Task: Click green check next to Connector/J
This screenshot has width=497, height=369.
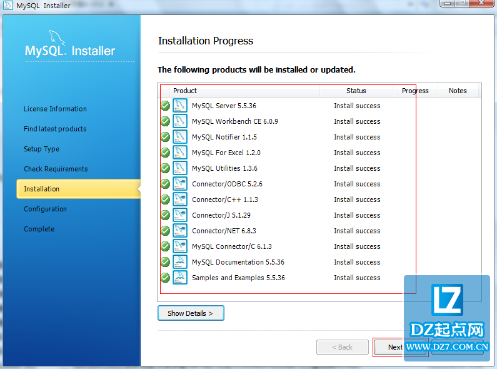Action: coord(165,215)
